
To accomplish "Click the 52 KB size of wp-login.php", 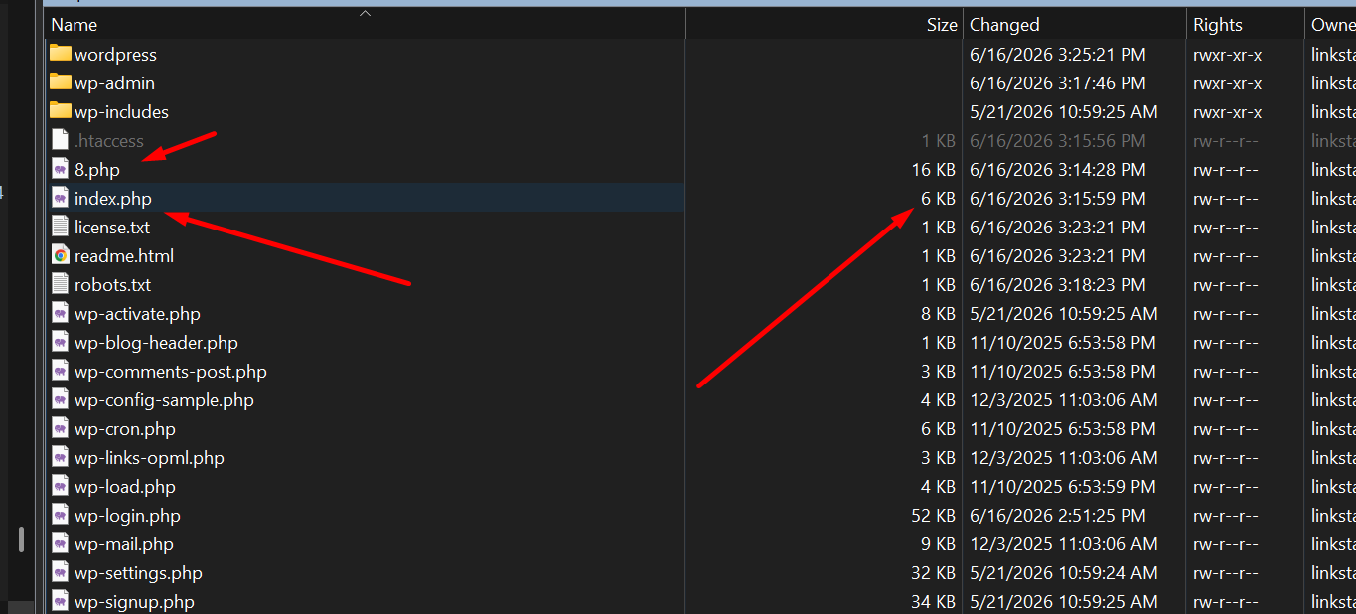I will pyautogui.click(x=934, y=516).
